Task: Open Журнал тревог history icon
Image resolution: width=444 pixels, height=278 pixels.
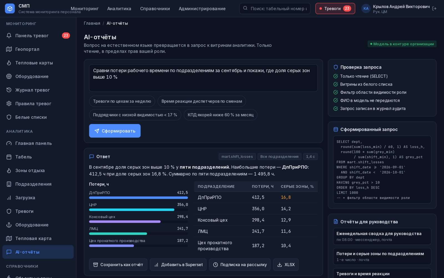Action: pyautogui.click(x=9, y=90)
